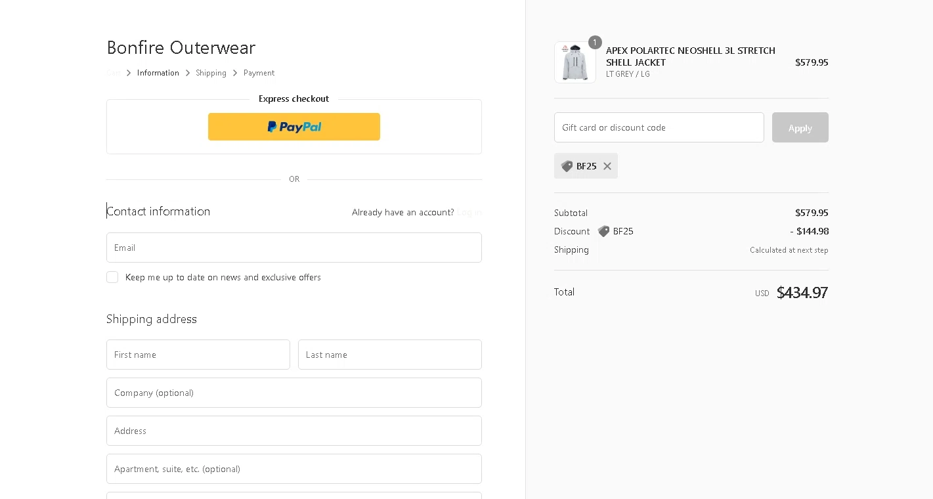
Task: Pay with the PayPal express button
Action: point(294,127)
